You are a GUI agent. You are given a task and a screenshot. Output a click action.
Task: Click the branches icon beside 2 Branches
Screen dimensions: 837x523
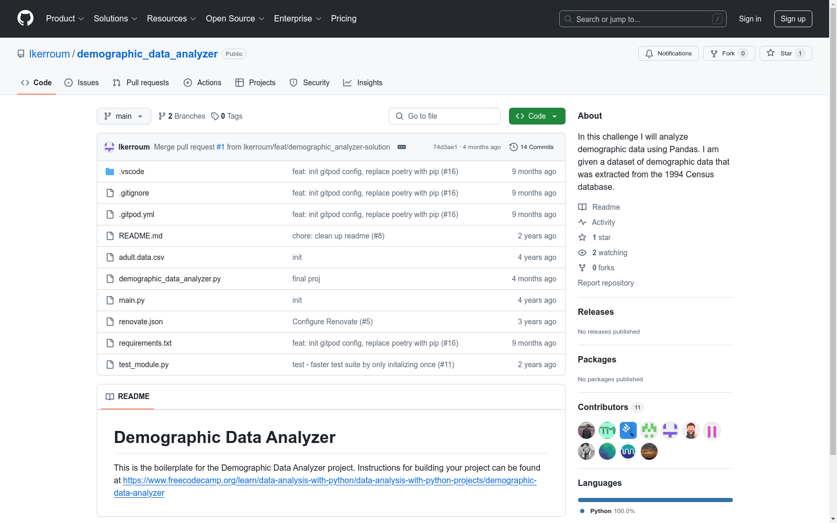tap(162, 116)
